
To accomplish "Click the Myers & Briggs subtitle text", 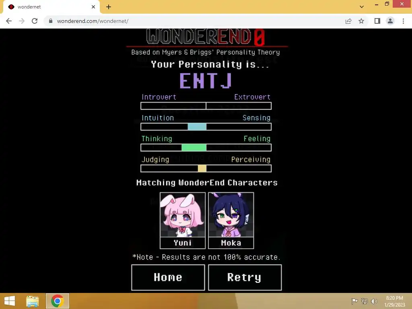I will tap(206, 52).
